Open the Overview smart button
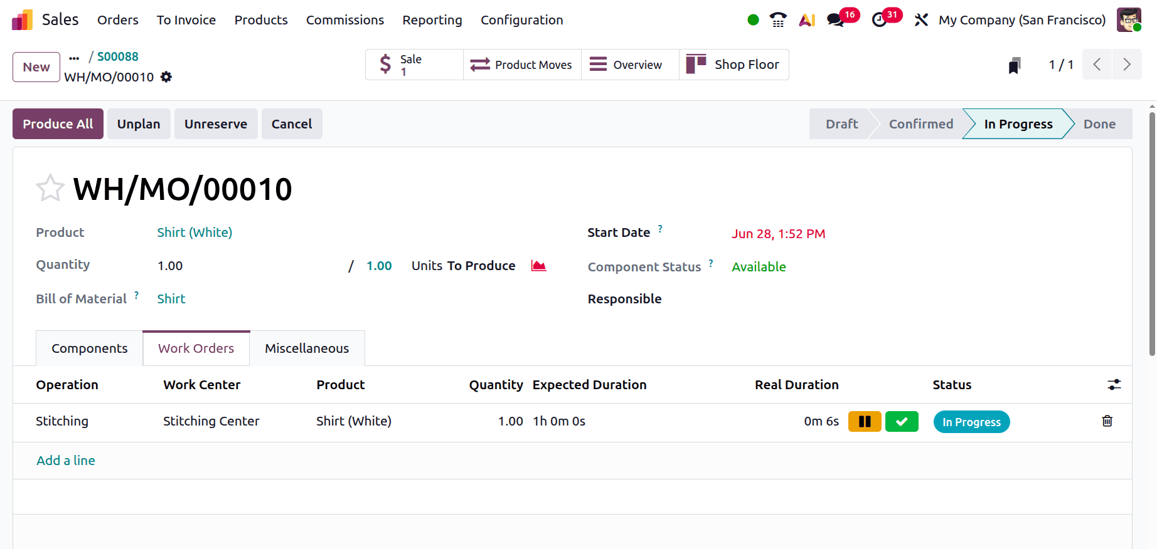Viewport: 1157px width, 549px height. pos(630,65)
